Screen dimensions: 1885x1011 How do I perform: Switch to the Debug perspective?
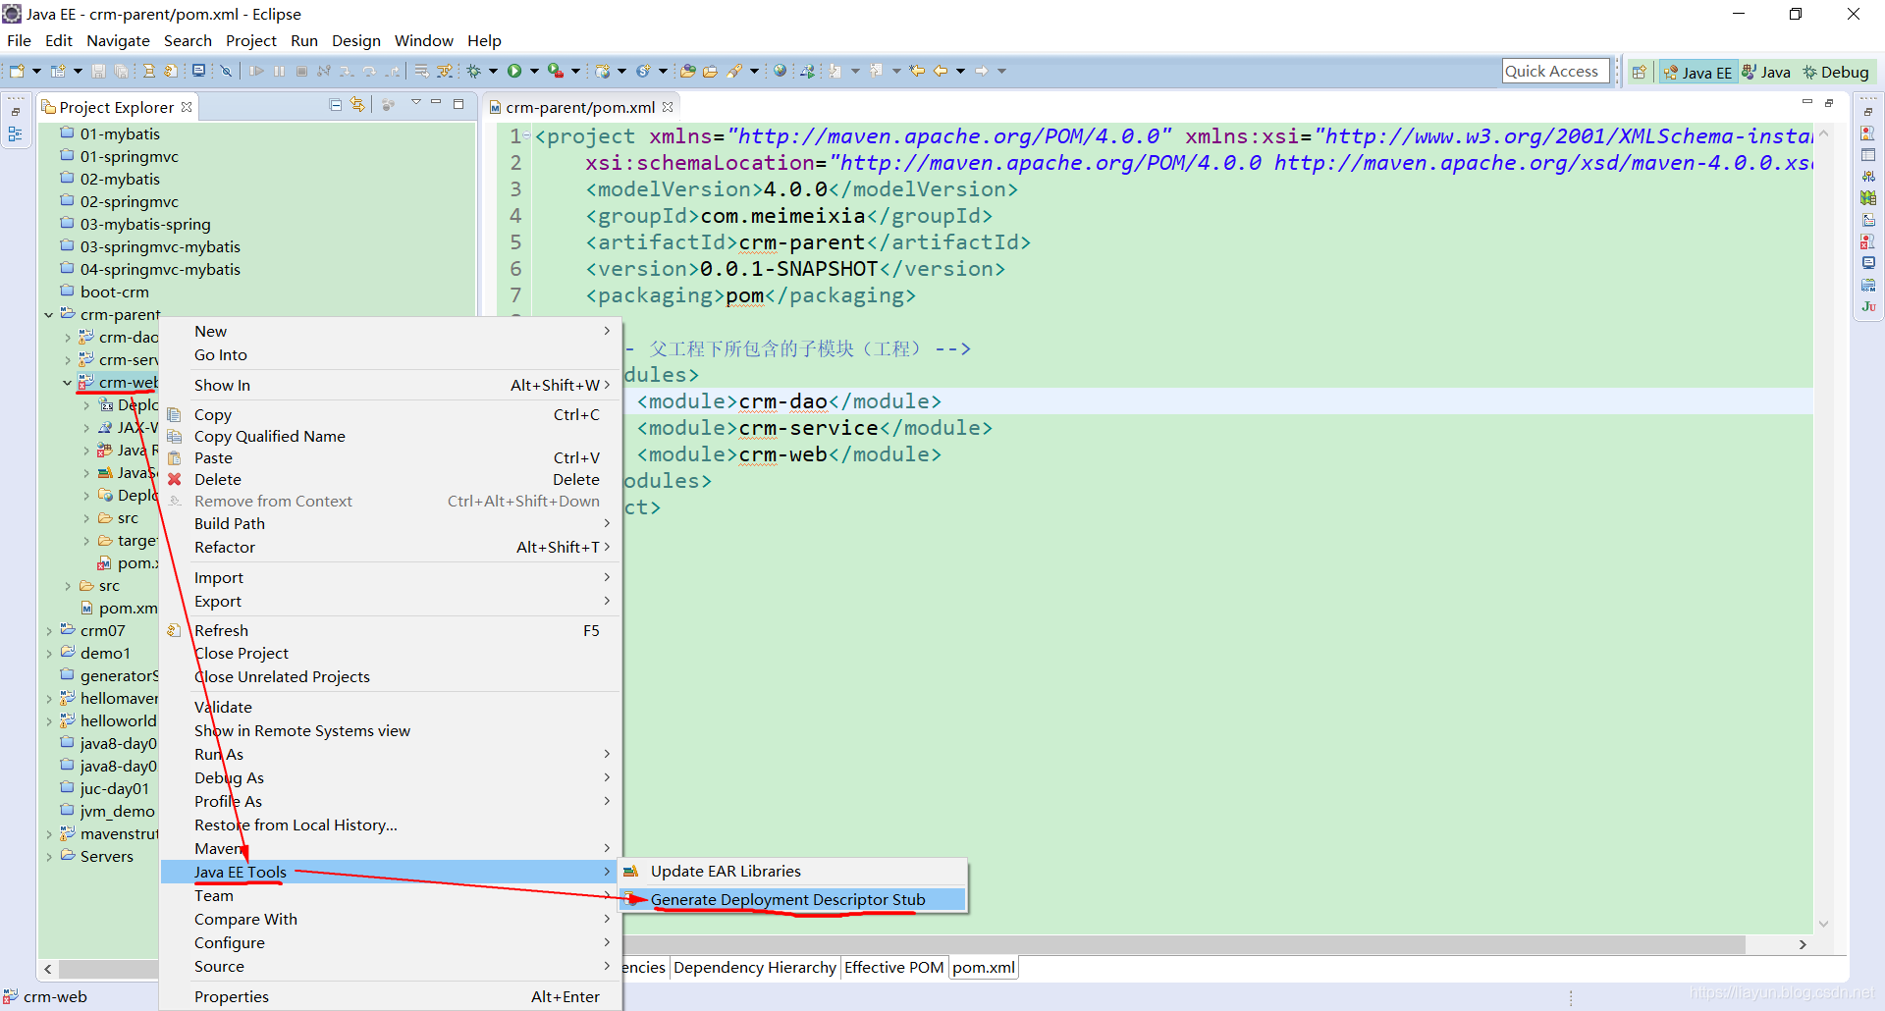coord(1836,72)
